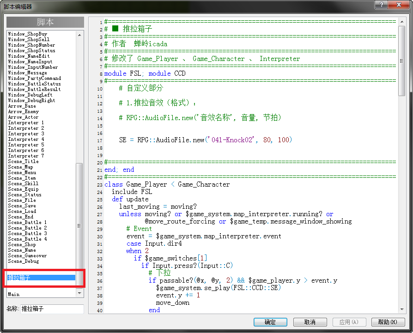The height and width of the screenshot is (333, 413).
Task: Open Scene_Debug script
Action: pos(24,261)
